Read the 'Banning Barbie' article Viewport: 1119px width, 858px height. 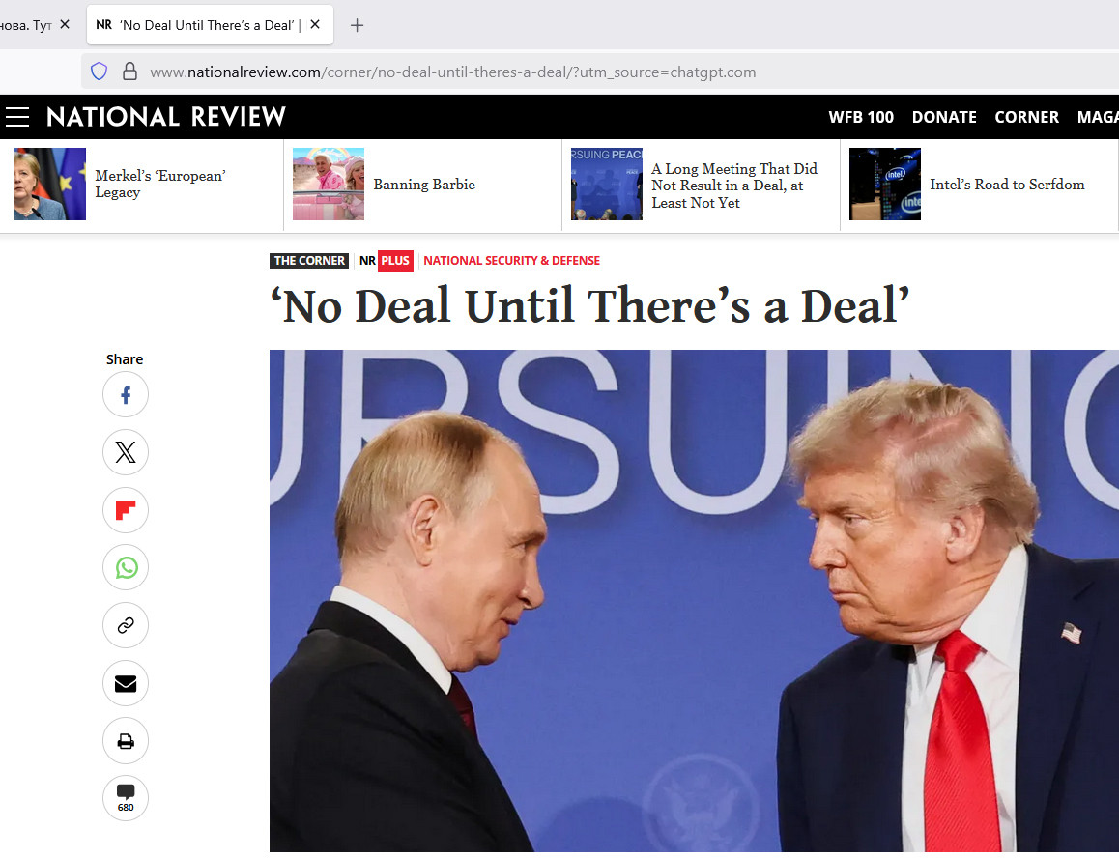(x=424, y=185)
